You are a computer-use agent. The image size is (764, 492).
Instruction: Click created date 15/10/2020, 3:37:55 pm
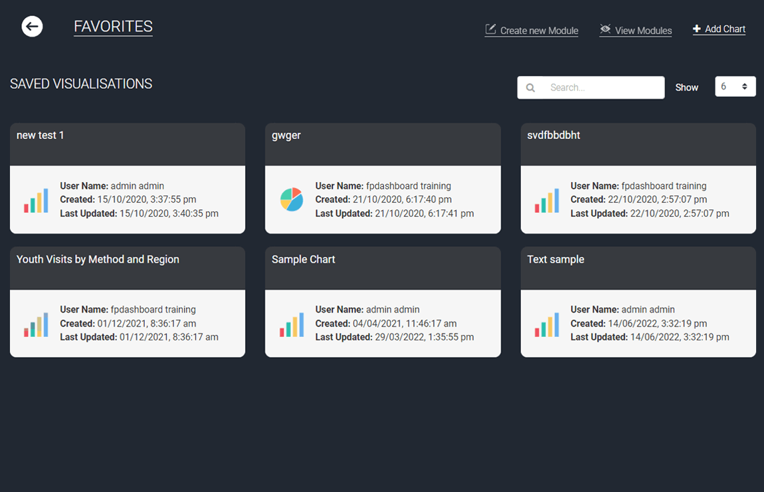(147, 199)
